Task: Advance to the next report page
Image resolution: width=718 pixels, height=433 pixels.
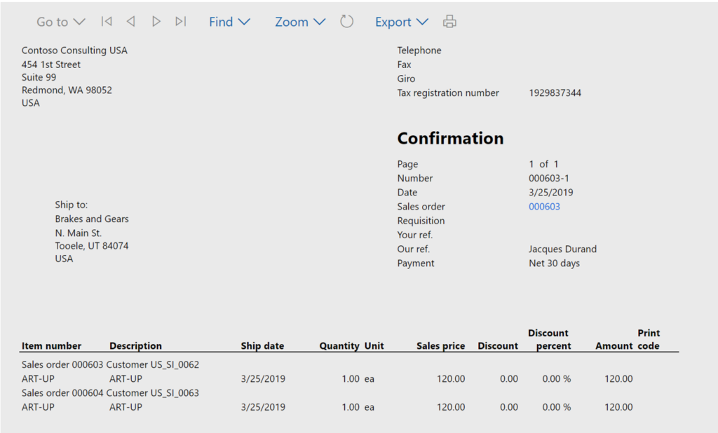Action: tap(156, 22)
